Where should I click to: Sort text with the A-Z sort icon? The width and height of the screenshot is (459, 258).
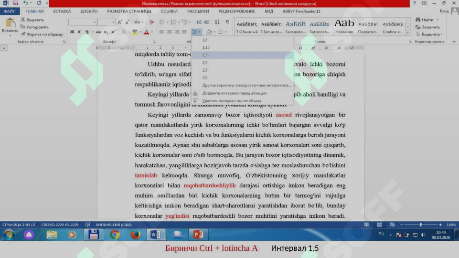(217, 22)
